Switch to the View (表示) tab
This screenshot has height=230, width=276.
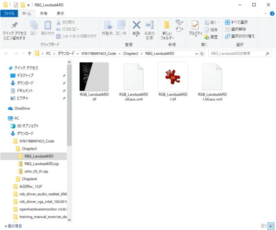[x=60, y=13]
